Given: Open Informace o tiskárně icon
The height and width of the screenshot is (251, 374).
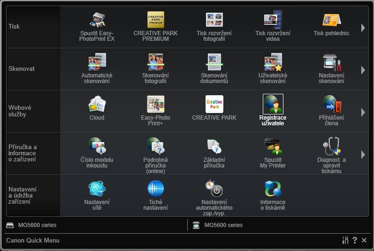Looking at the screenshot, I should pos(273,189).
